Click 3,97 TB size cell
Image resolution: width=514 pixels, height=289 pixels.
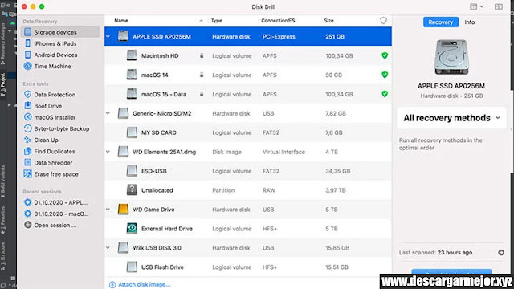tap(336, 190)
